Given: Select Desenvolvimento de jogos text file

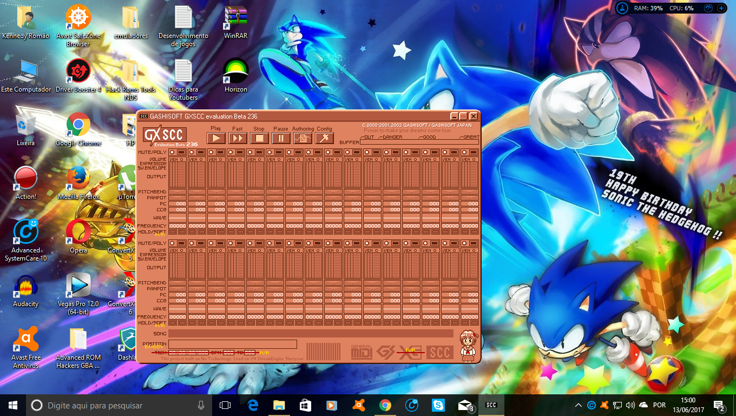Looking at the screenshot, I should click(183, 26).
